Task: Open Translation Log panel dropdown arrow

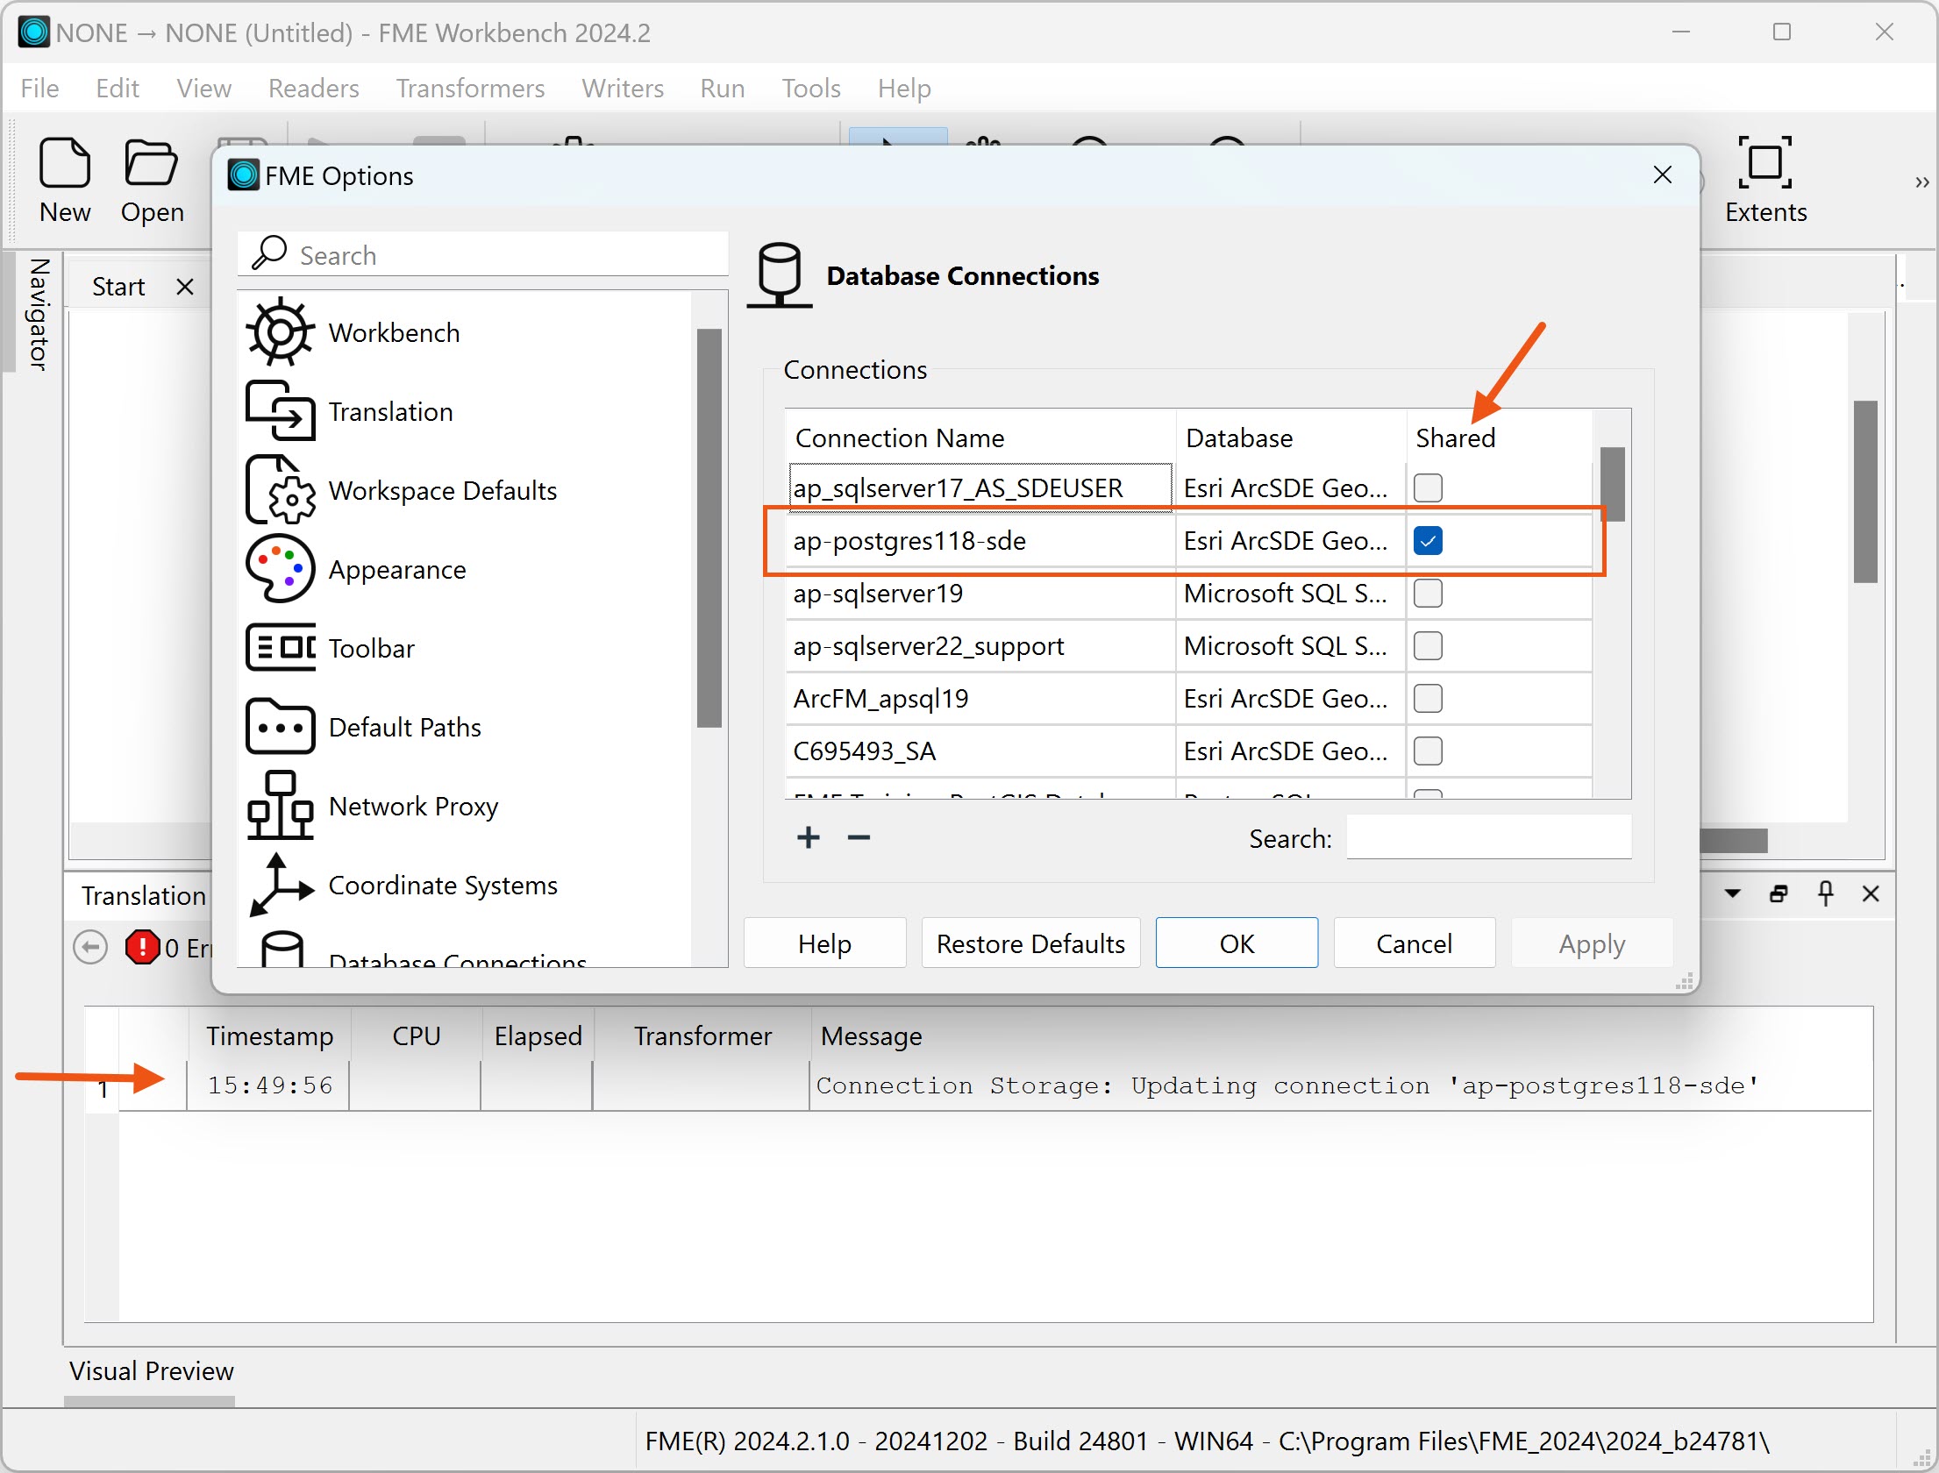Action: pyautogui.click(x=1732, y=893)
